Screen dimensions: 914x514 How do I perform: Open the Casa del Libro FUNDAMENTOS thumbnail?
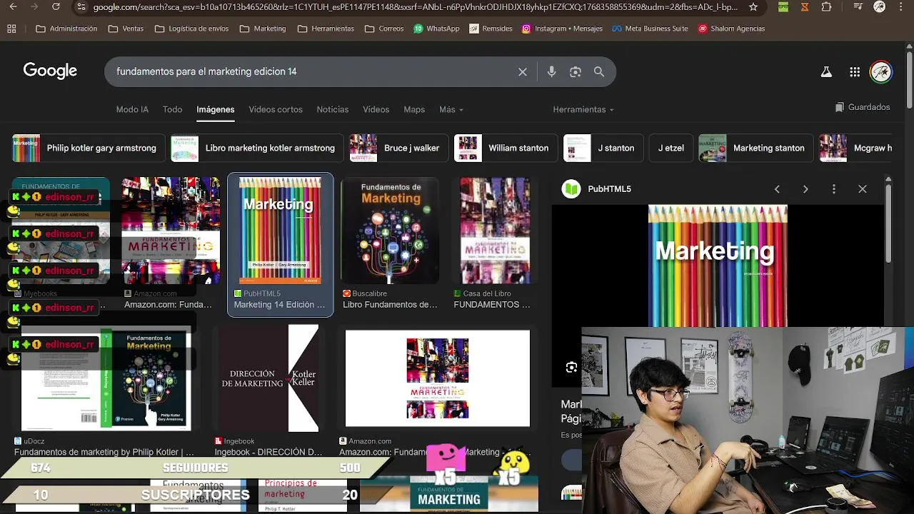coord(496,230)
